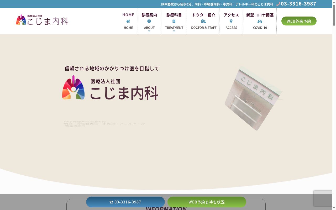
Task: Expand the ABOUT menu dropdown arrow
Action: [149, 31]
